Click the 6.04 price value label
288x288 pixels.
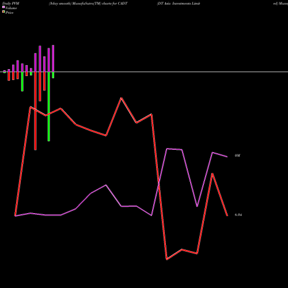tap(238, 215)
